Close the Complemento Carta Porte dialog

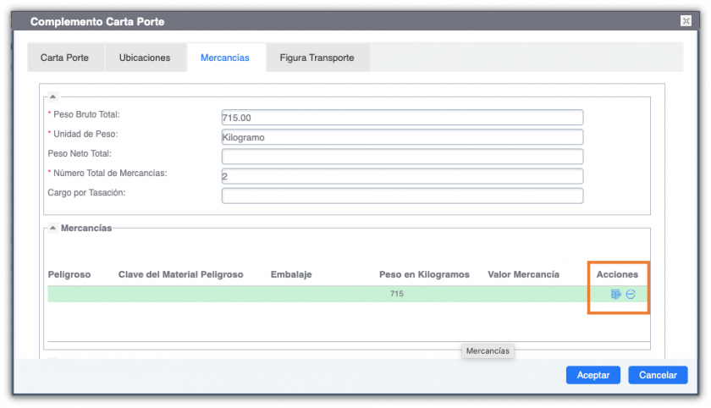[x=685, y=20]
